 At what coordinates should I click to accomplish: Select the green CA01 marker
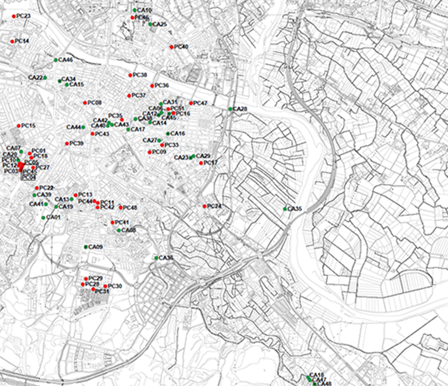coord(44,218)
